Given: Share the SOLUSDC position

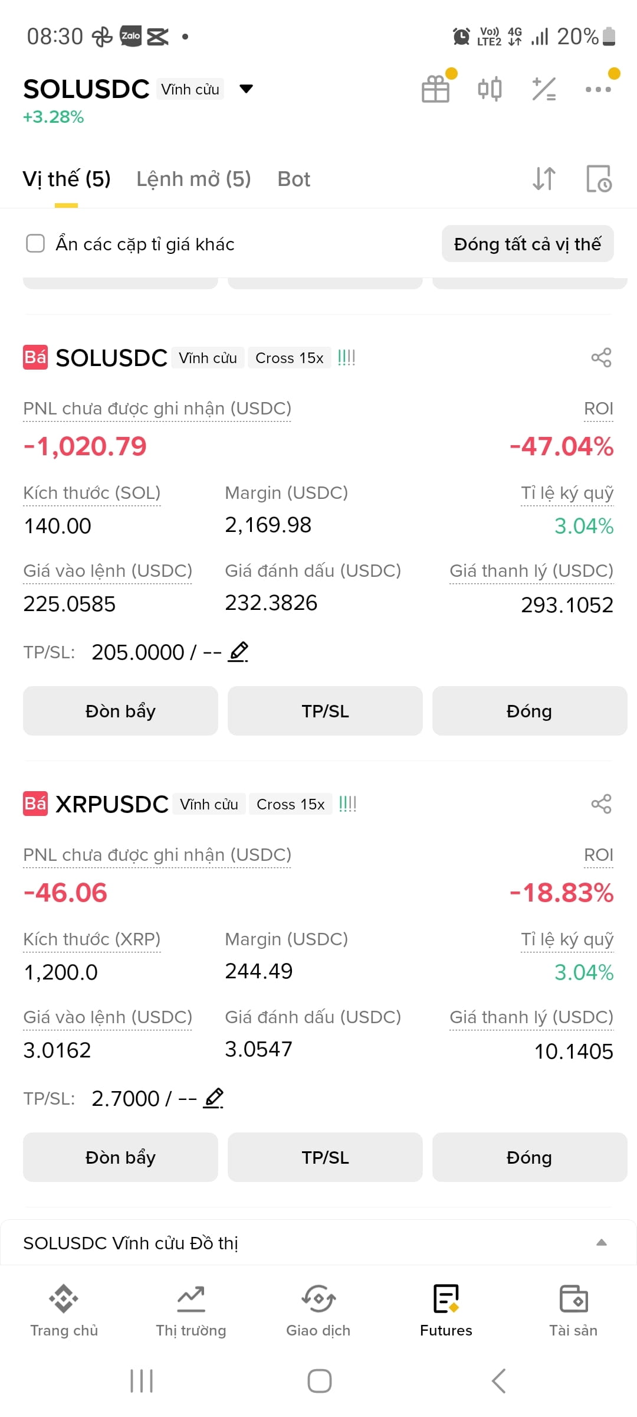Looking at the screenshot, I should point(601,358).
